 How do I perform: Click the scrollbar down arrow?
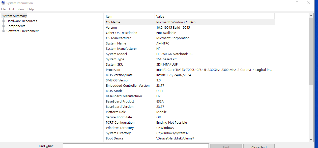(x=311, y=139)
